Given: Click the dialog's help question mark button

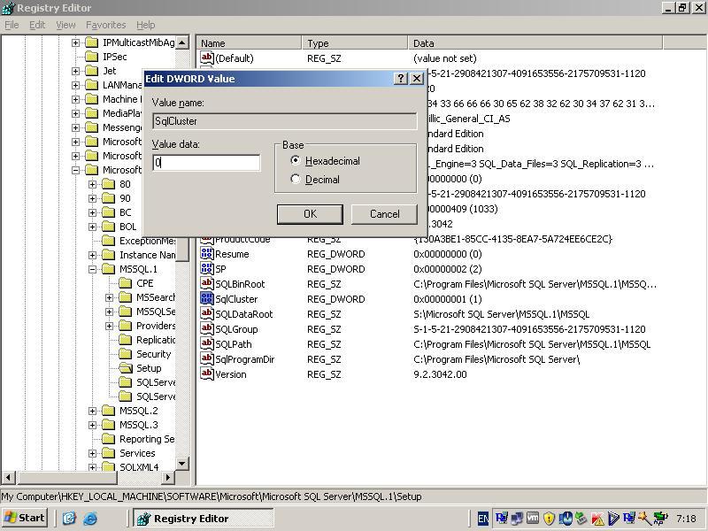Looking at the screenshot, I should point(401,79).
